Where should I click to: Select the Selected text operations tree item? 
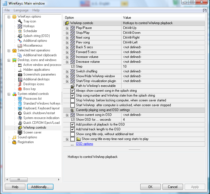(34, 50)
